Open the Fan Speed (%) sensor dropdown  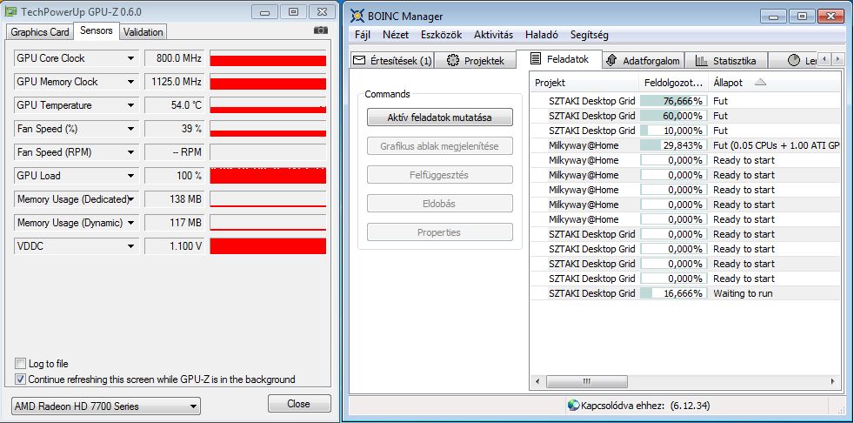pyautogui.click(x=130, y=129)
